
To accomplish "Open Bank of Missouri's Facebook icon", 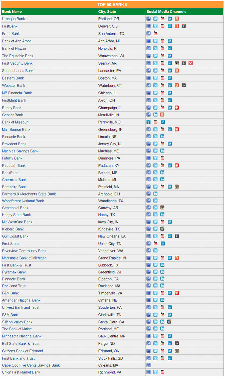I will point(149,122).
